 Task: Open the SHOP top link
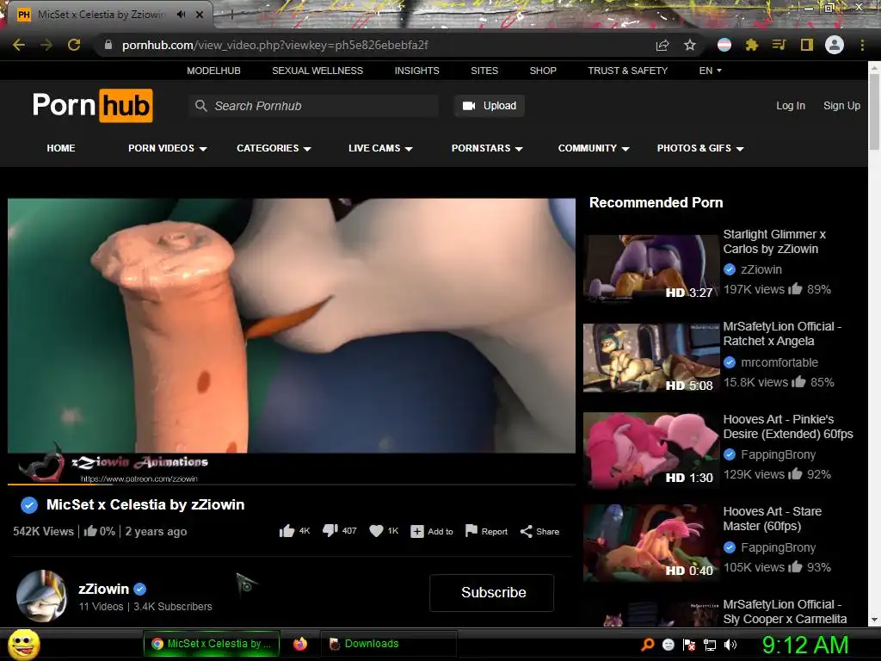click(543, 71)
